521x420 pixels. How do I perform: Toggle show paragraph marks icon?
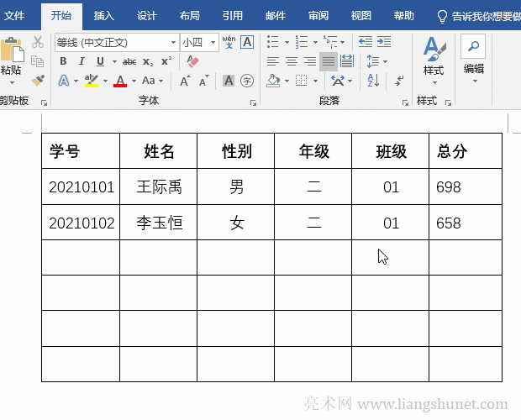pyautogui.click(x=398, y=81)
